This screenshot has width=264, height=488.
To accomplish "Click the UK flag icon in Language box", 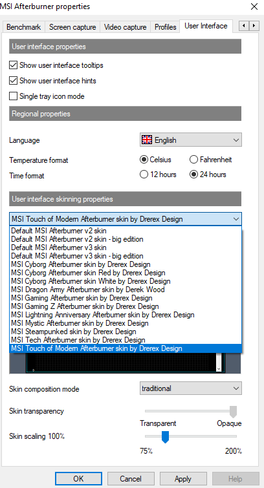I will point(147,140).
